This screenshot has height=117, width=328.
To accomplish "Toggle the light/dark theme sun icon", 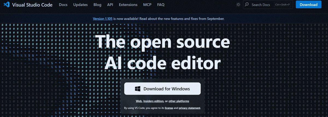I will tap(238, 5).
